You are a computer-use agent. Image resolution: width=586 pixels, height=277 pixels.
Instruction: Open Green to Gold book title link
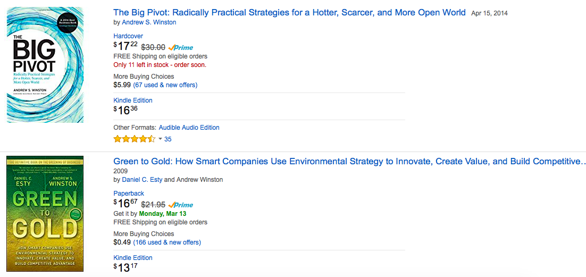348,161
